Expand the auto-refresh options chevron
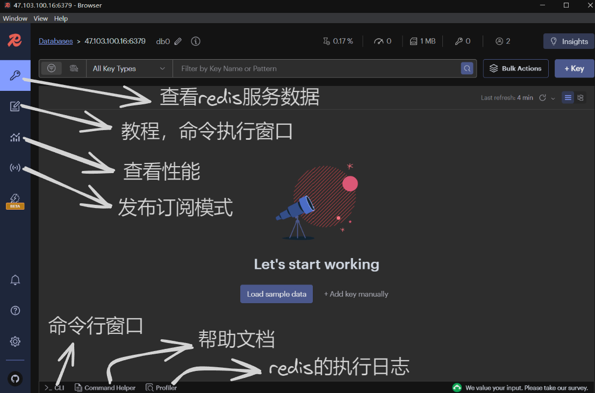 coord(553,98)
